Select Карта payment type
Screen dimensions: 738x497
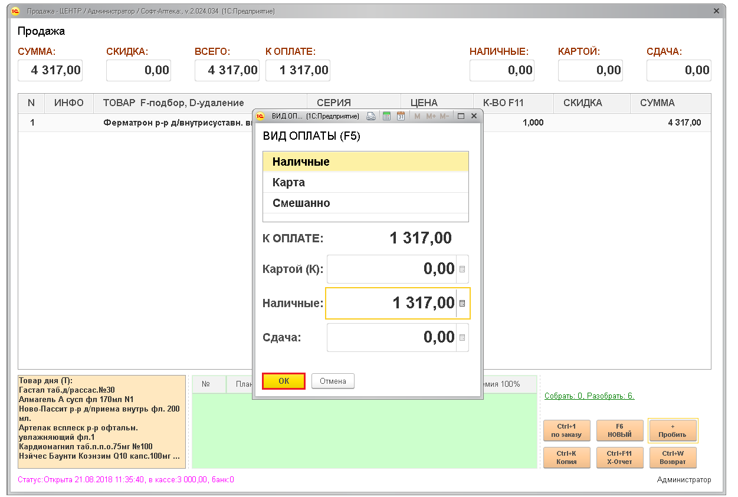point(365,182)
